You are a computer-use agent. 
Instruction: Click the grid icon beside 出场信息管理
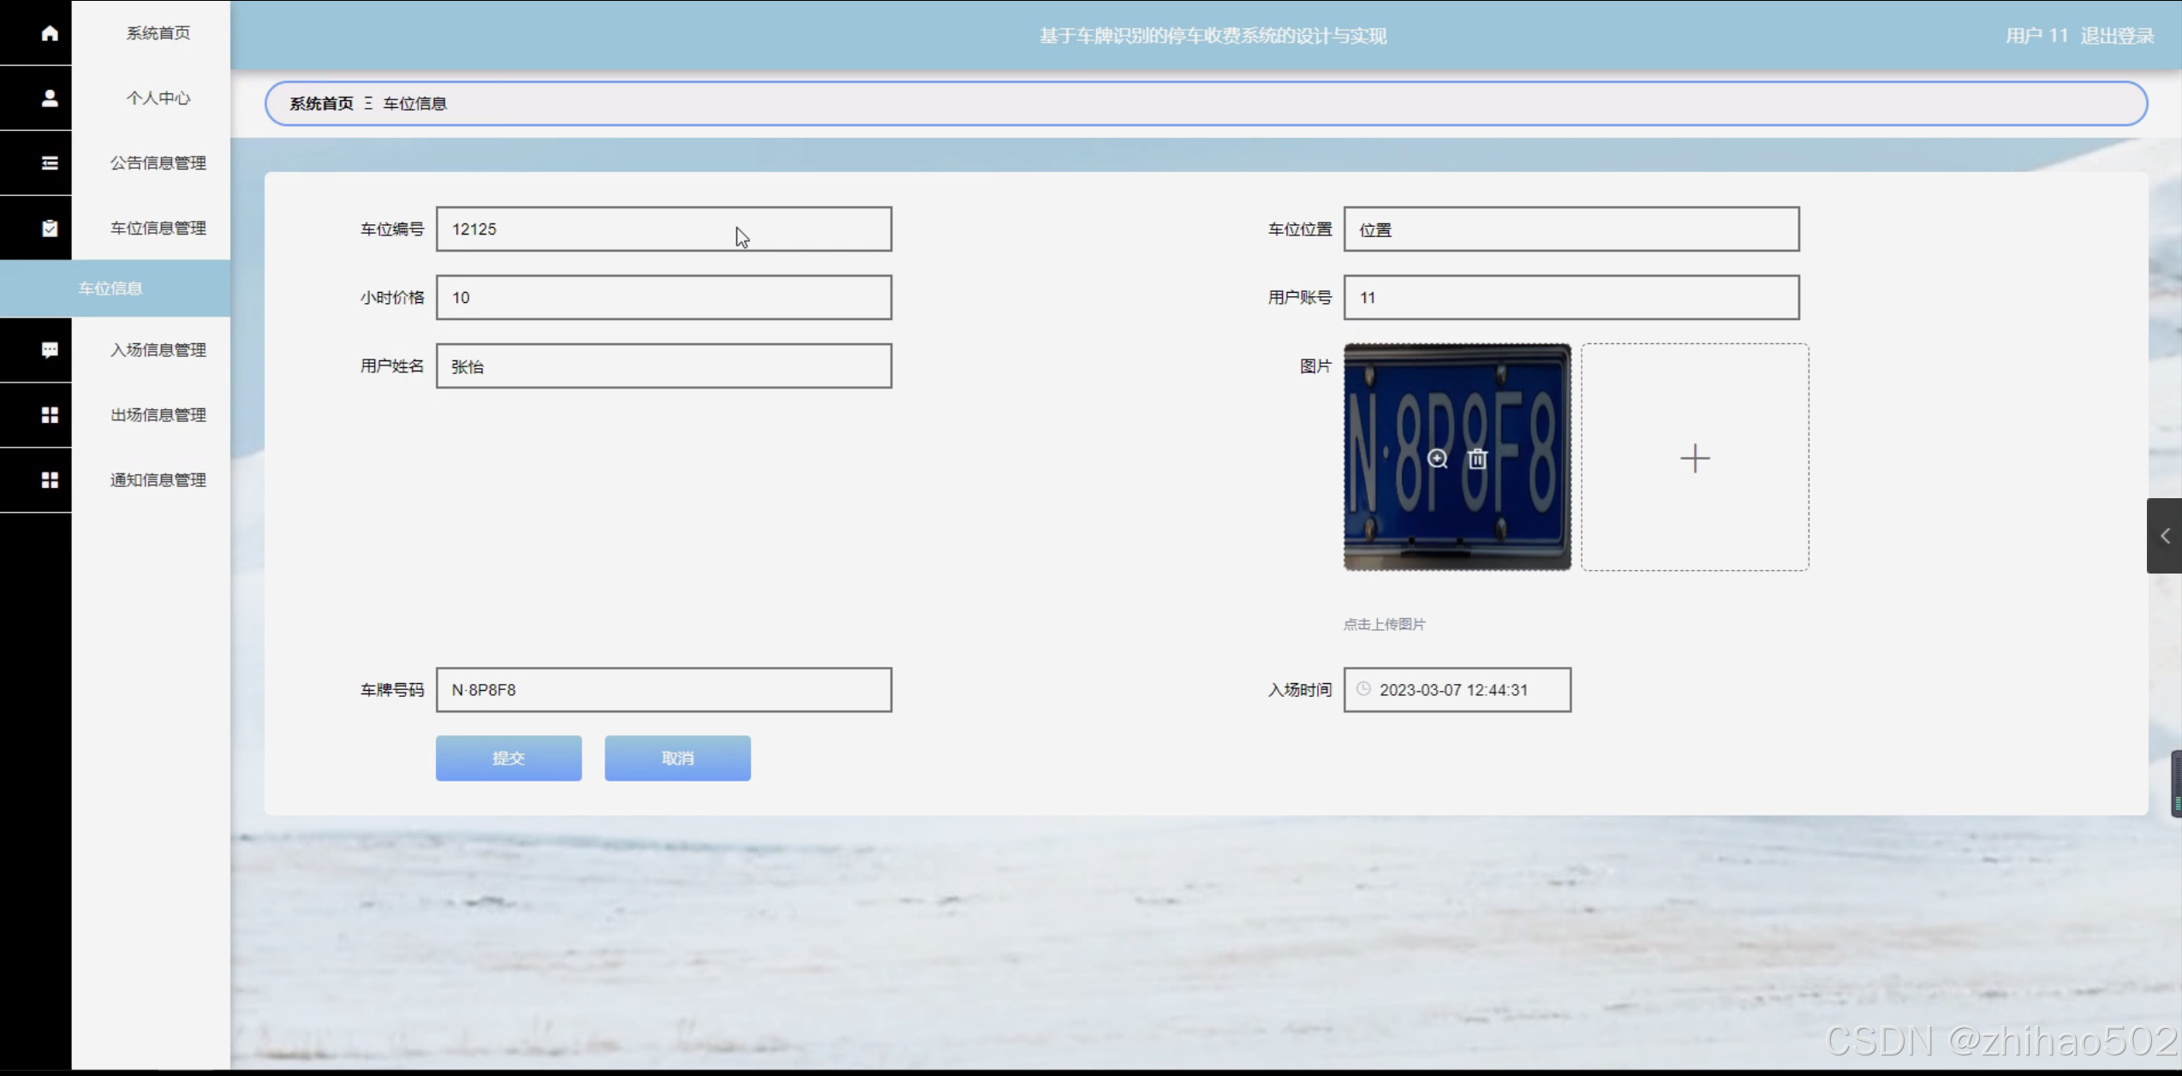[50, 414]
